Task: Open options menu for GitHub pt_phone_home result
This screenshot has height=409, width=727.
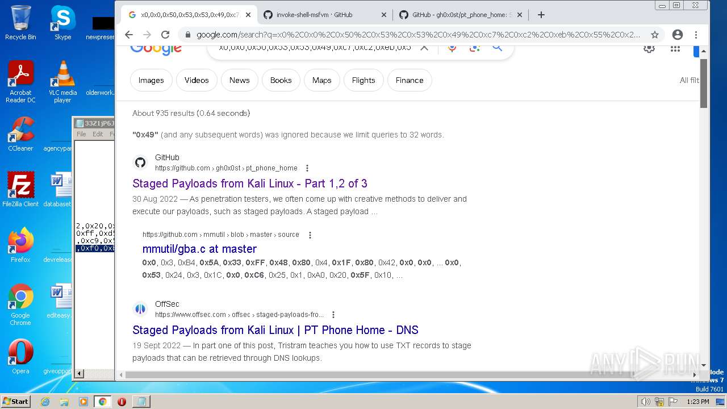Action: point(307,168)
